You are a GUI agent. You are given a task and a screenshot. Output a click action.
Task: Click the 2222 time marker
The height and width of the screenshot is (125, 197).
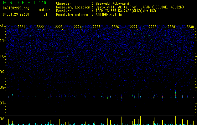[40, 27]
